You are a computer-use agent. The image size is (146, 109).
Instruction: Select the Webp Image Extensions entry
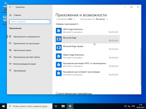click(87, 56)
